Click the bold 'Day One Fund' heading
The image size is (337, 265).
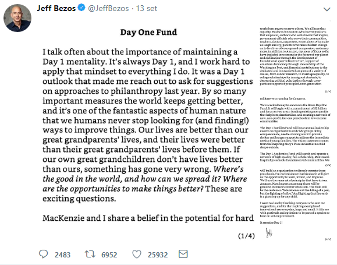(148, 32)
